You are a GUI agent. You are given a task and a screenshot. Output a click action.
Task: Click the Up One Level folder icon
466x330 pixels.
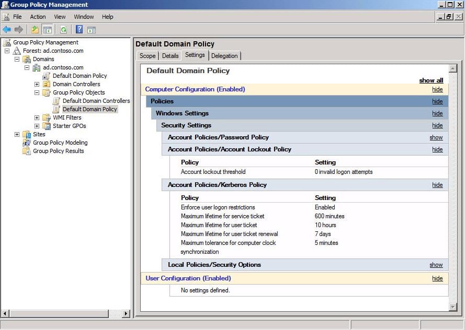pos(35,29)
